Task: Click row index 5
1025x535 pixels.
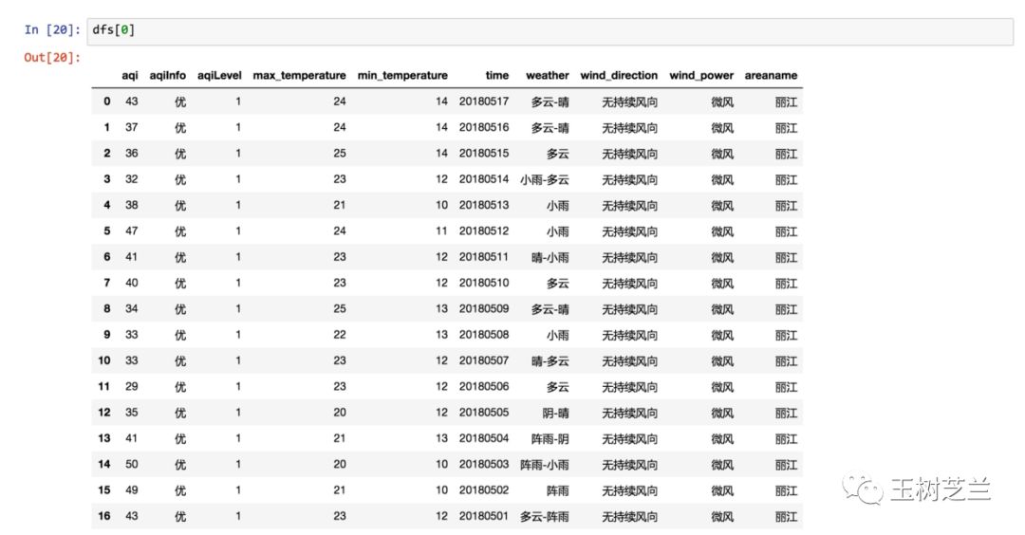Action: (x=106, y=231)
